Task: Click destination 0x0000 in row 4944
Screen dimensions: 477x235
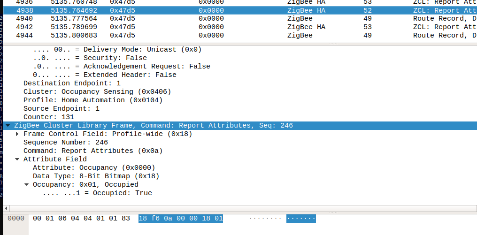Action: pos(211,35)
